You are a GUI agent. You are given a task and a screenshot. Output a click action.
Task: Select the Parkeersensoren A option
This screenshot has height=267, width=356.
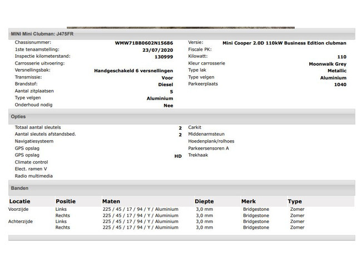pyautogui.click(x=209, y=149)
